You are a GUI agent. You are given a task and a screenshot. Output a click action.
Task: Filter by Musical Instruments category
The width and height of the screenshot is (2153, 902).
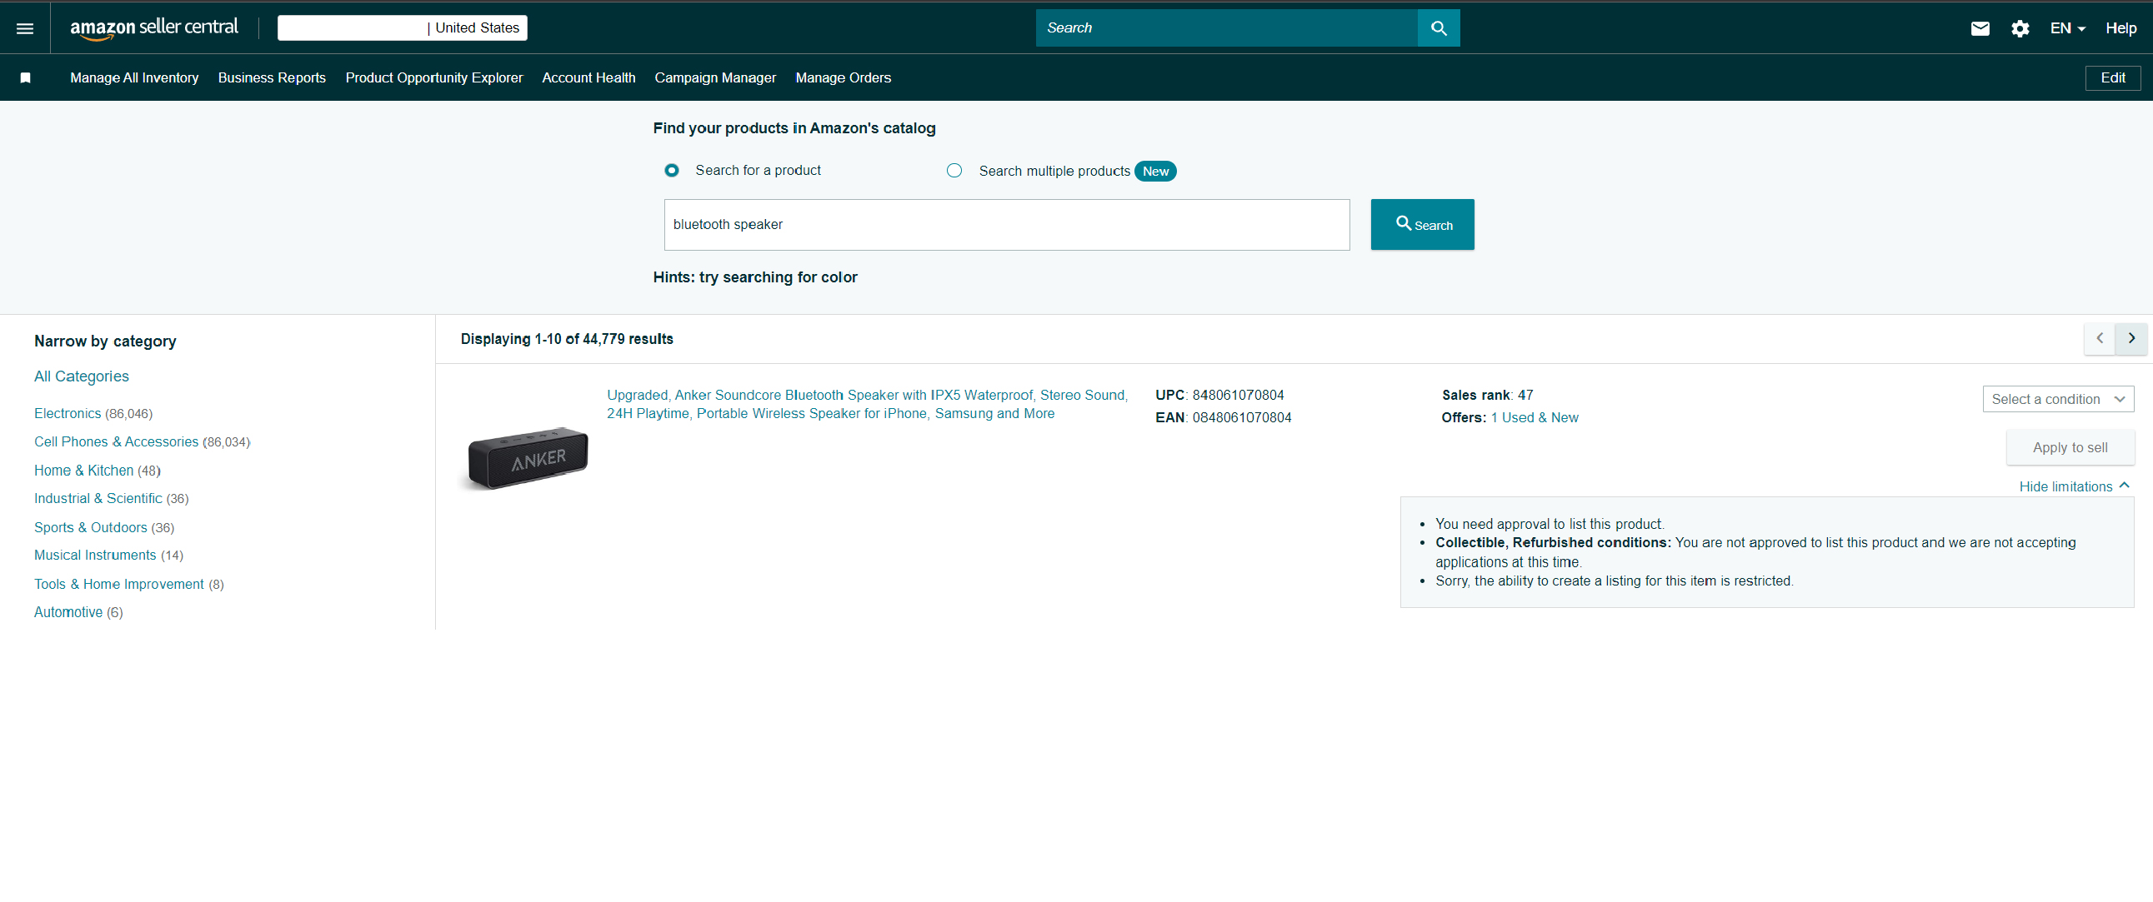pyautogui.click(x=95, y=556)
